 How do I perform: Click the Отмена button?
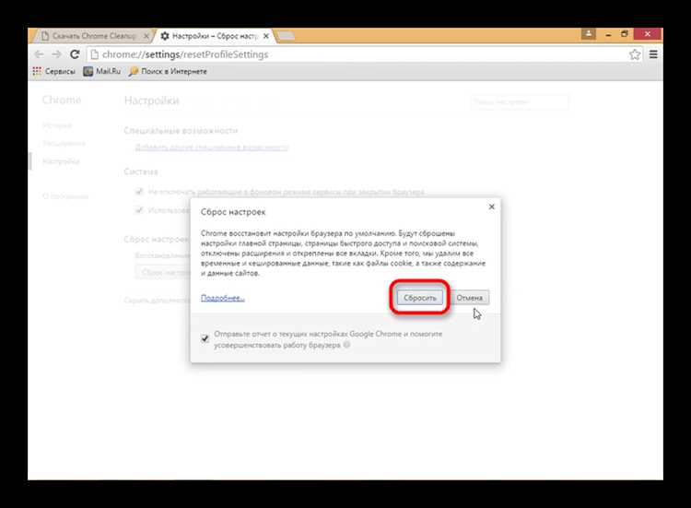(469, 298)
